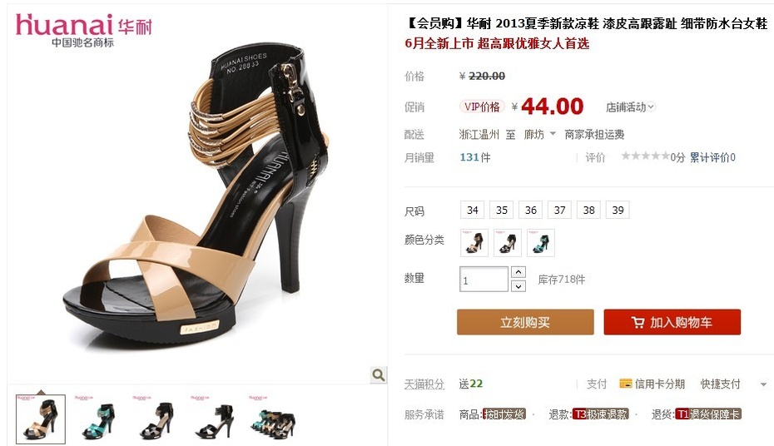Expand the payment options arrow
Image resolution: width=774 pixels, height=446 pixels.
coord(763,384)
